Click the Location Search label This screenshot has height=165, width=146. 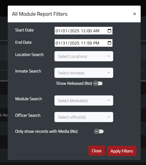tap(29, 55)
